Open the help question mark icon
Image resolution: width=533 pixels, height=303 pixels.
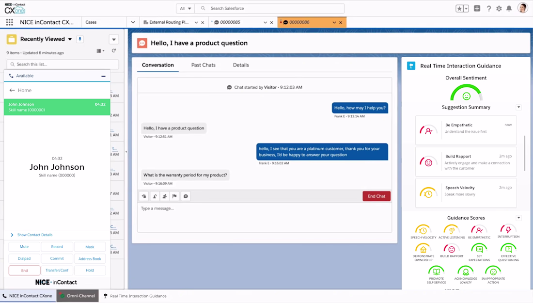(x=488, y=9)
